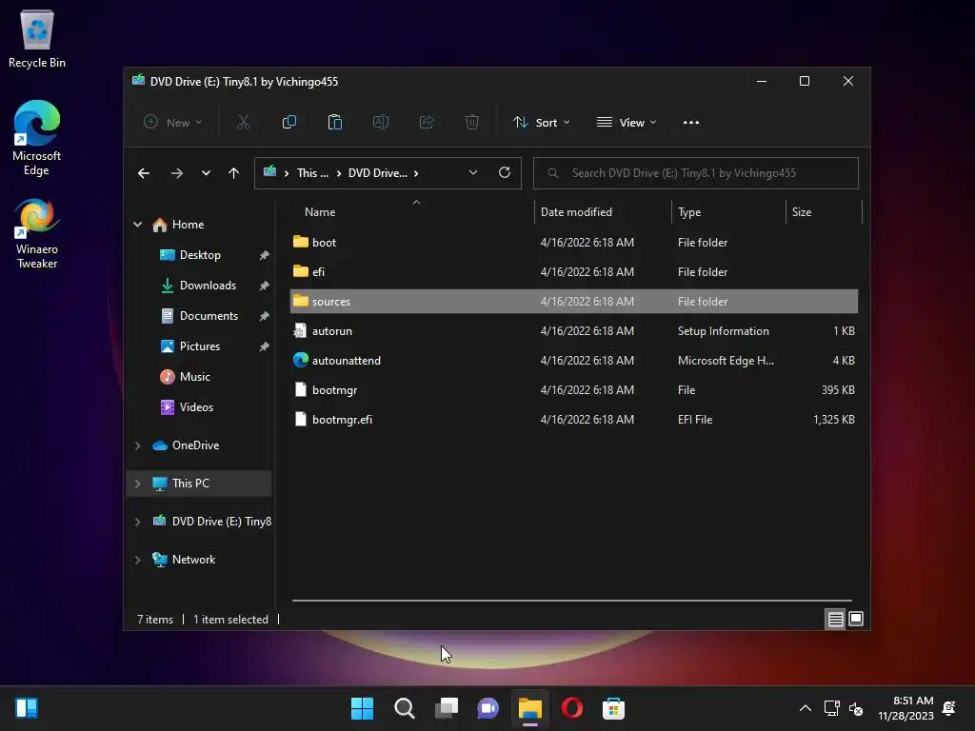Image resolution: width=975 pixels, height=731 pixels.
Task: Select Documents in the navigation pane
Action: pos(209,316)
